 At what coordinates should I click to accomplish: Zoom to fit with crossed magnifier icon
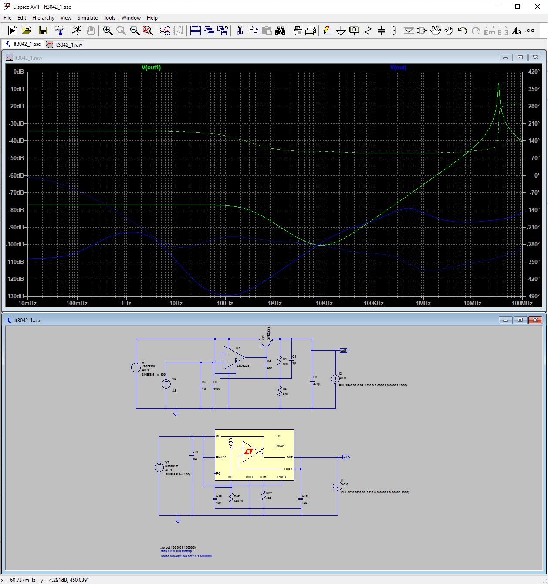(x=148, y=31)
